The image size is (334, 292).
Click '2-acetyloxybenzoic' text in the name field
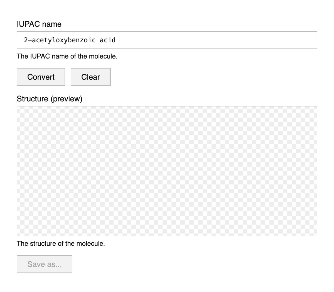click(60, 40)
